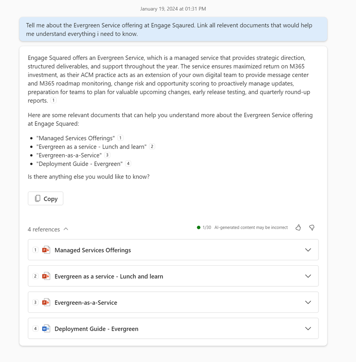Open the Deployment Guide - Evergreen title
Screen dimensions: 356x362
click(x=96, y=329)
